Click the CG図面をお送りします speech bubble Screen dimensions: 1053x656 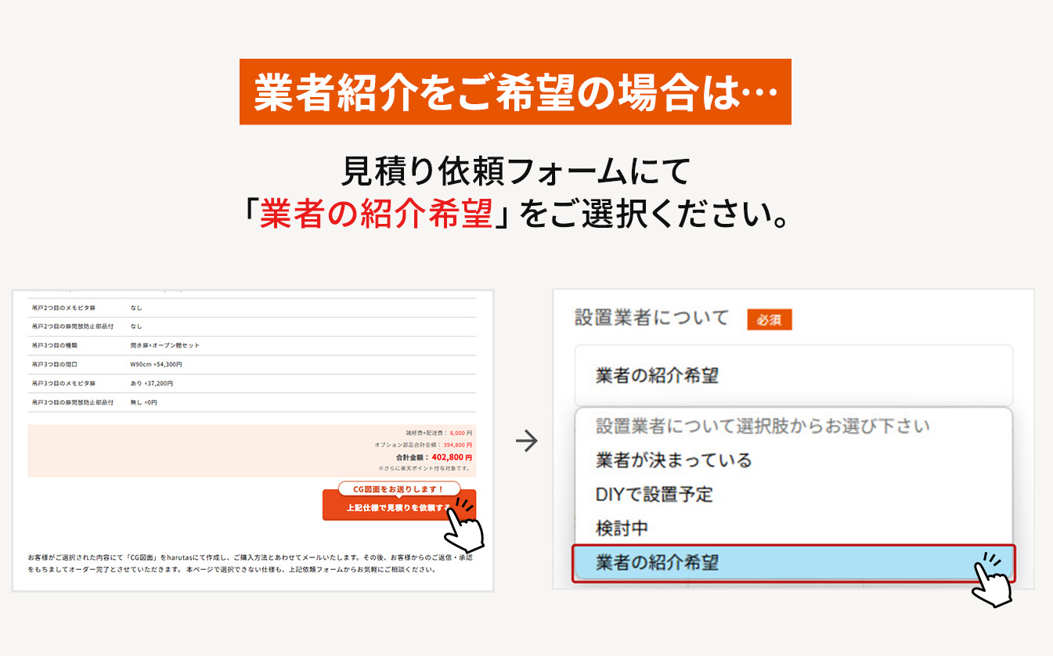coord(398,488)
